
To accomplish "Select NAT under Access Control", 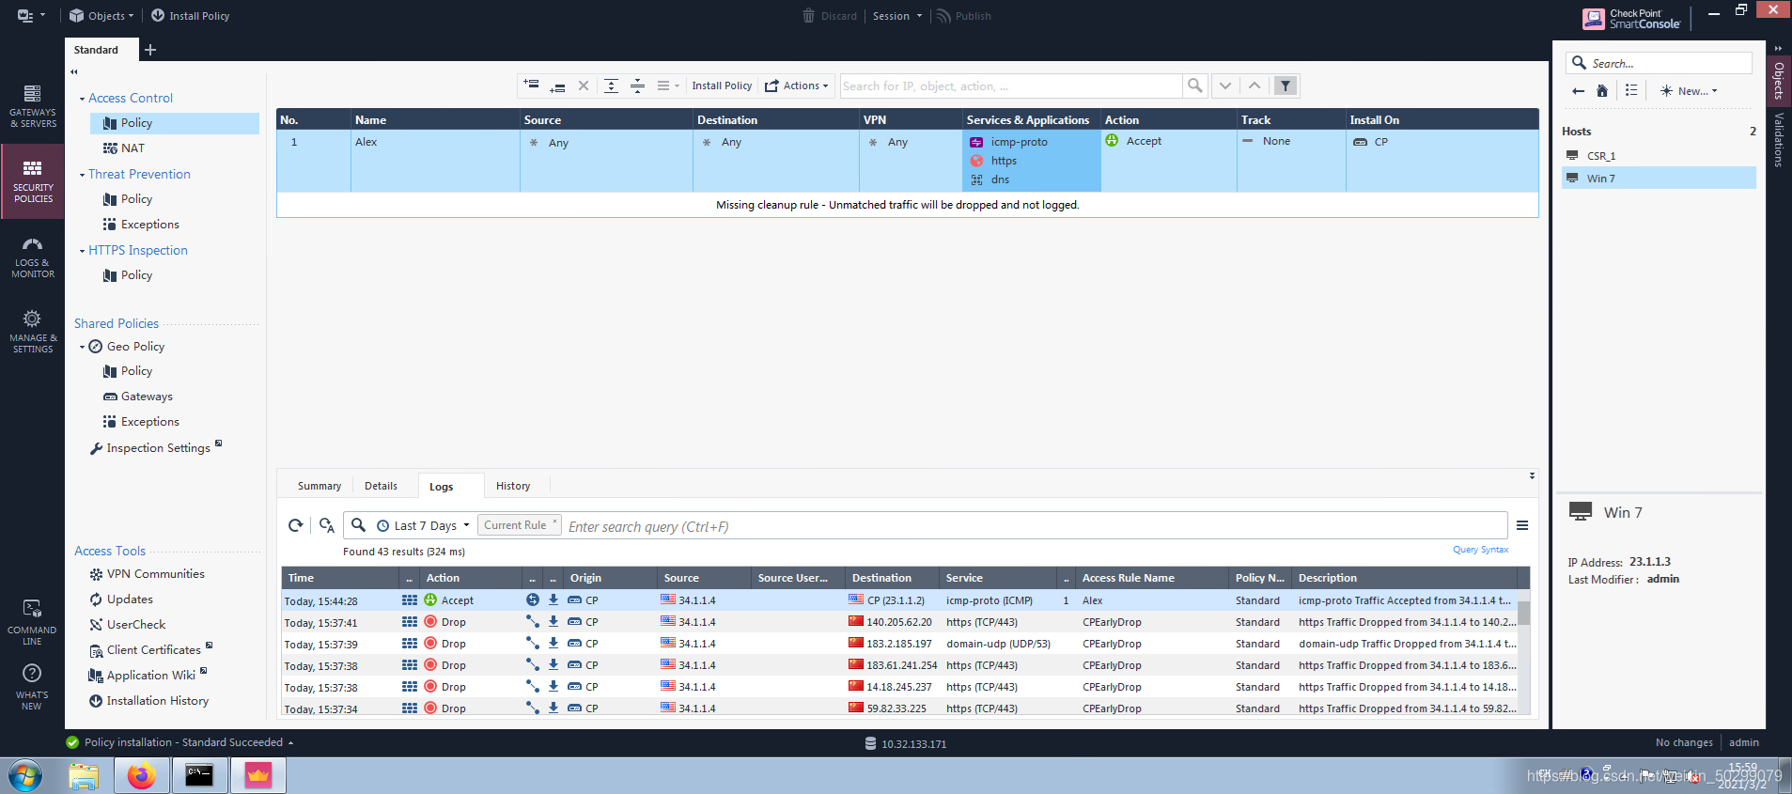I will click(x=124, y=148).
